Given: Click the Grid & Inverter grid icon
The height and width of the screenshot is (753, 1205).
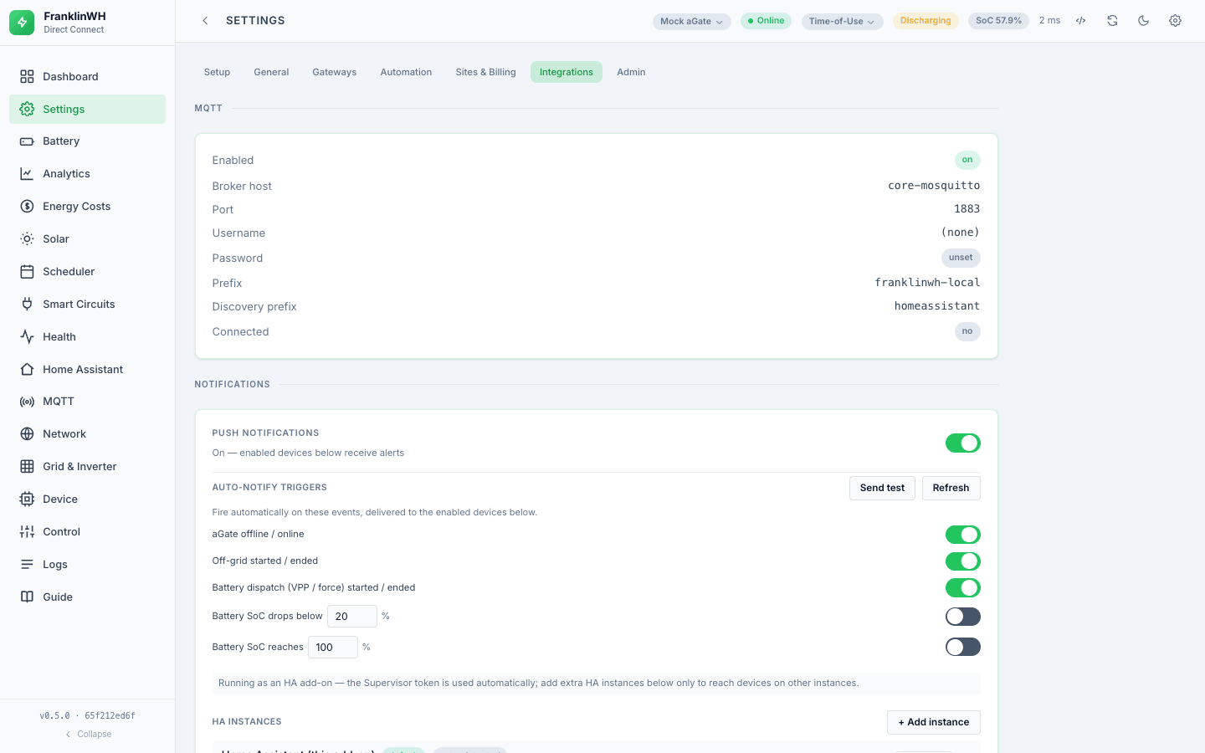Looking at the screenshot, I should (x=27, y=467).
